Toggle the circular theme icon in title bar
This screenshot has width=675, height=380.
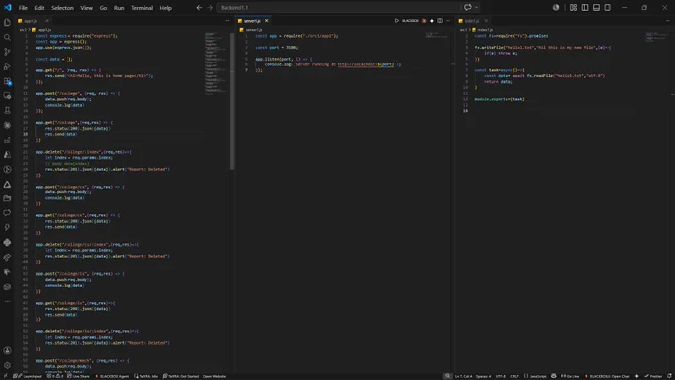point(556,7)
